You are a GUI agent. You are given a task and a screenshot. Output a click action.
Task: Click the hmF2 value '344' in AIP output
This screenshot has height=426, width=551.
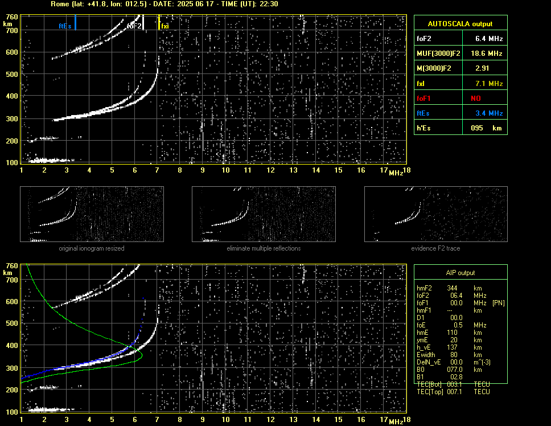pos(453,288)
